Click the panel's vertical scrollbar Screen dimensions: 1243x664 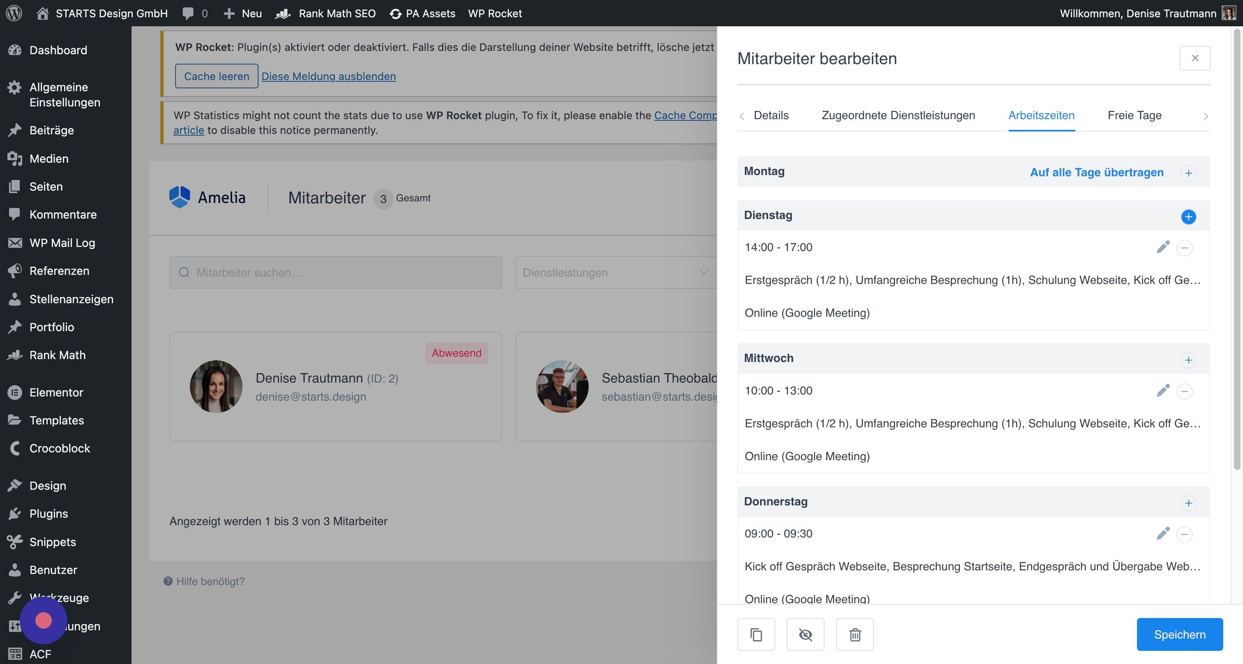pos(1236,250)
